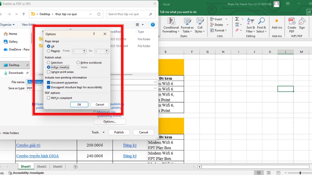
Task: Click the Conditional Formatting icon
Action: 171,20
